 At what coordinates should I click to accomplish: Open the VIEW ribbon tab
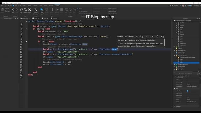[46, 6]
